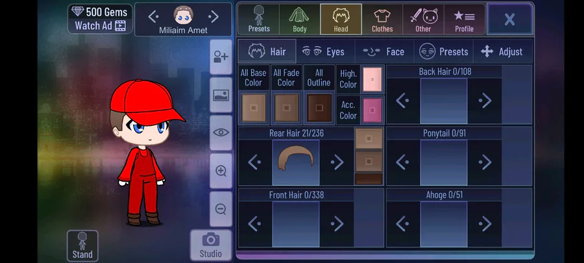Select previous Front Hair style
This screenshot has height=263, width=584.
[255, 224]
